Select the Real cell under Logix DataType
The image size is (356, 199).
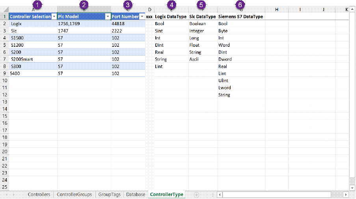click(x=171, y=52)
